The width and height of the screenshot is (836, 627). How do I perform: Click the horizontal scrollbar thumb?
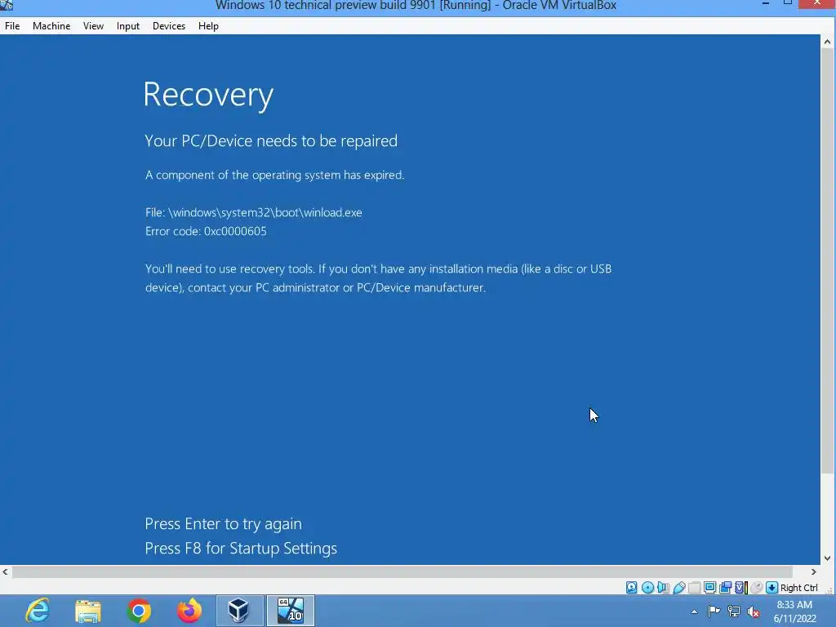click(x=402, y=571)
